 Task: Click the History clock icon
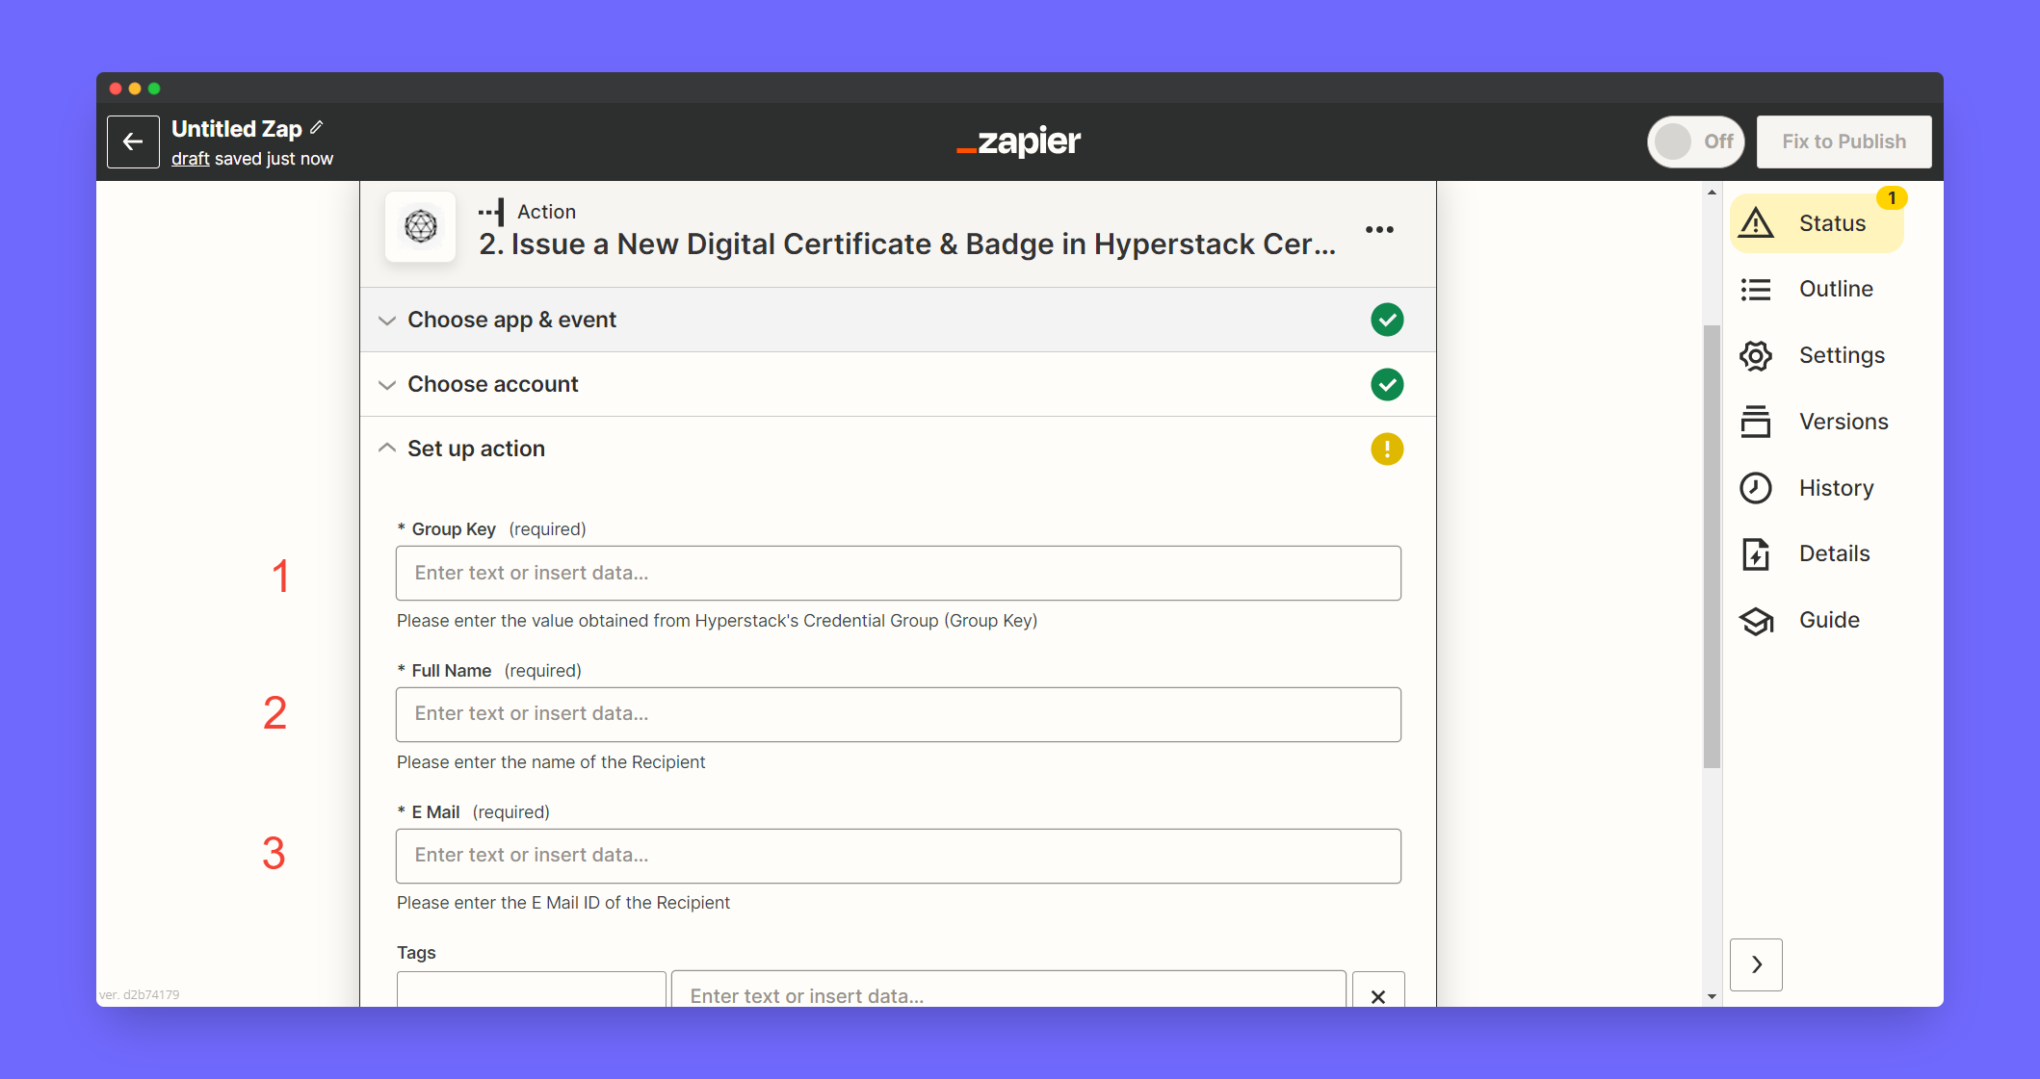pyautogui.click(x=1756, y=488)
